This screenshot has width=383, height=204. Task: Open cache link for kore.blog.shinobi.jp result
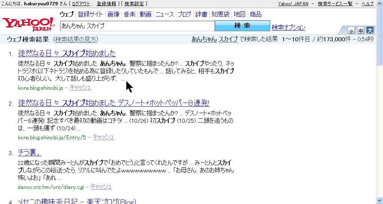pos(81,87)
